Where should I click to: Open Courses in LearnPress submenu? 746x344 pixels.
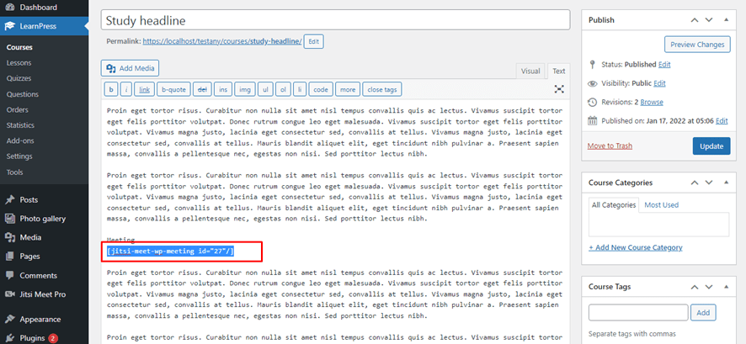19,47
